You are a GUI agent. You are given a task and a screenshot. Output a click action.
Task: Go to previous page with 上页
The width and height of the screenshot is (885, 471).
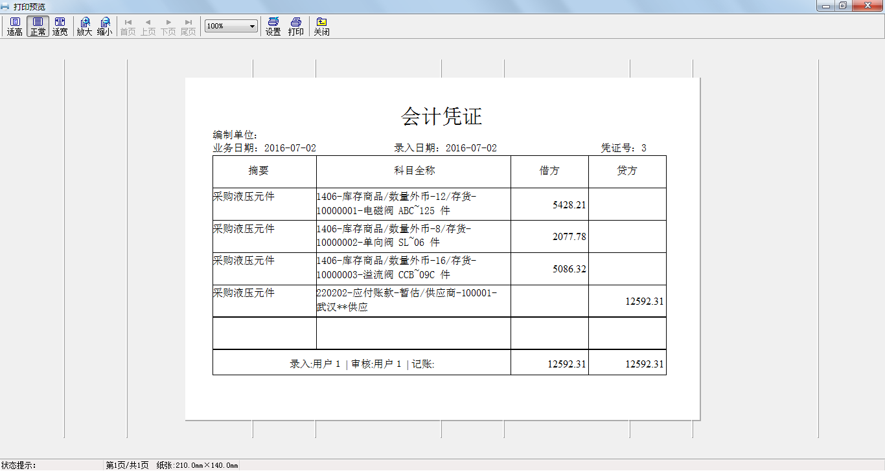tap(148, 27)
